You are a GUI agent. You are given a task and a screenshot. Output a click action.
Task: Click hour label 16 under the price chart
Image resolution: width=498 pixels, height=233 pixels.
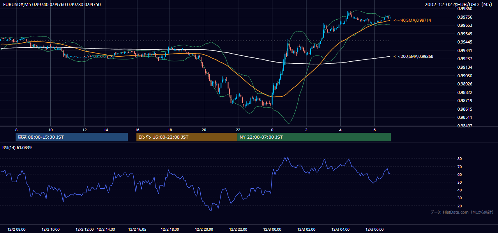pyautogui.click(x=137, y=130)
